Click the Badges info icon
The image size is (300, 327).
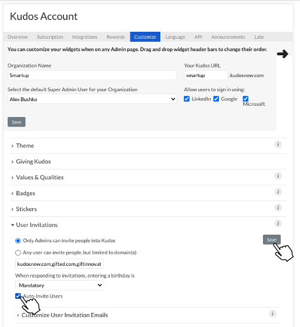click(x=278, y=192)
